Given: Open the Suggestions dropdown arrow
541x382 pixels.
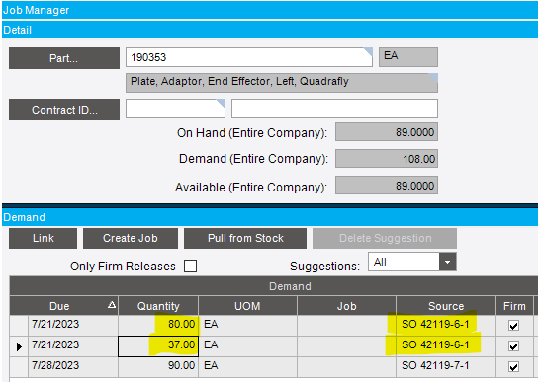Looking at the screenshot, I should [447, 262].
